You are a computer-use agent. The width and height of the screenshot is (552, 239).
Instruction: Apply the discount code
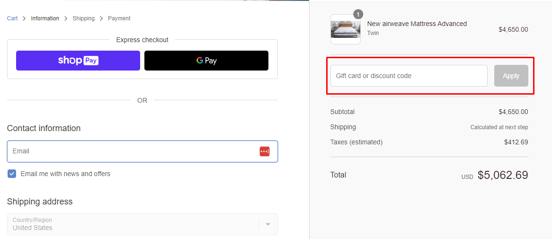[511, 76]
